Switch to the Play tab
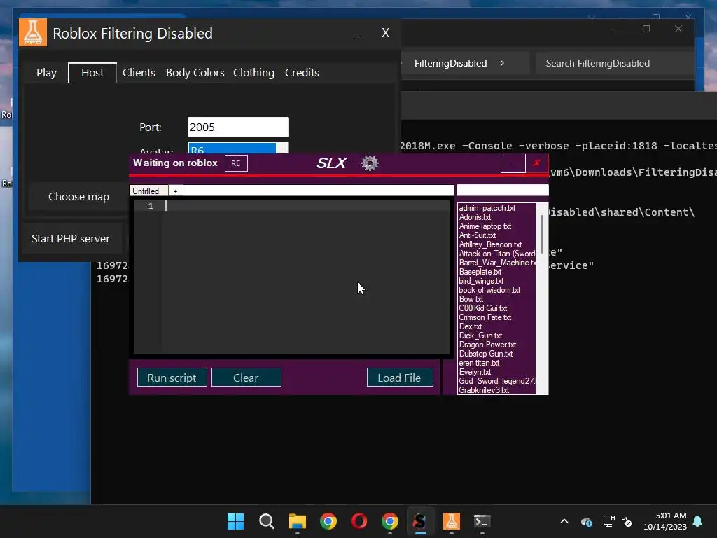The image size is (717, 538). (46, 73)
